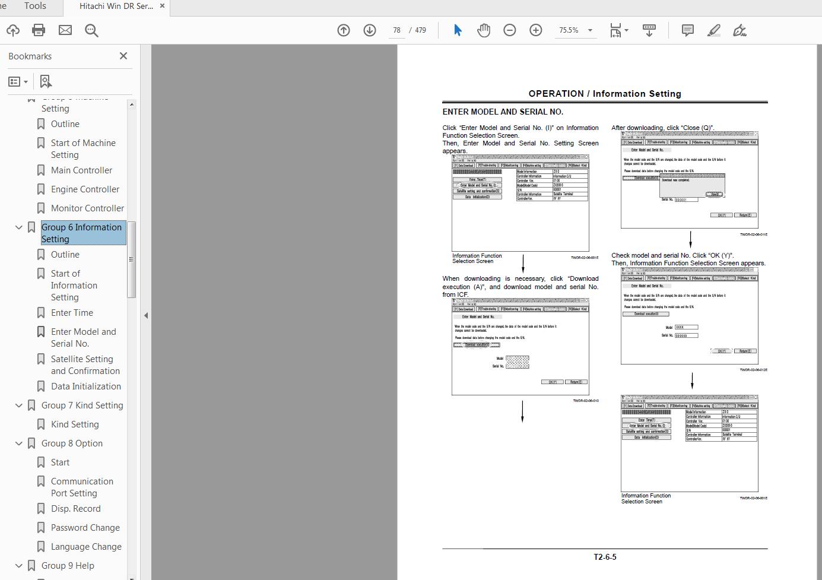Image resolution: width=822 pixels, height=580 pixels.
Task: Click the share document icon
Action: (x=12, y=30)
